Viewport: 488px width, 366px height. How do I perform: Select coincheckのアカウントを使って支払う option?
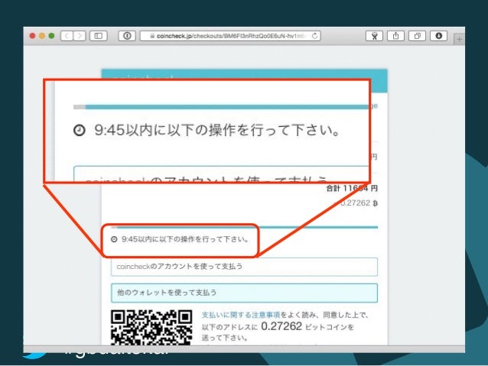click(244, 267)
